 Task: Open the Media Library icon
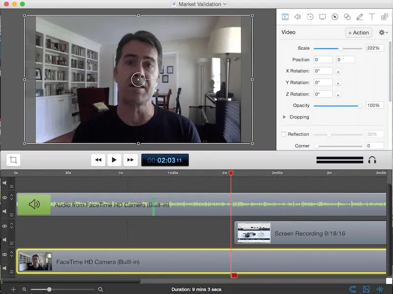tap(366, 289)
